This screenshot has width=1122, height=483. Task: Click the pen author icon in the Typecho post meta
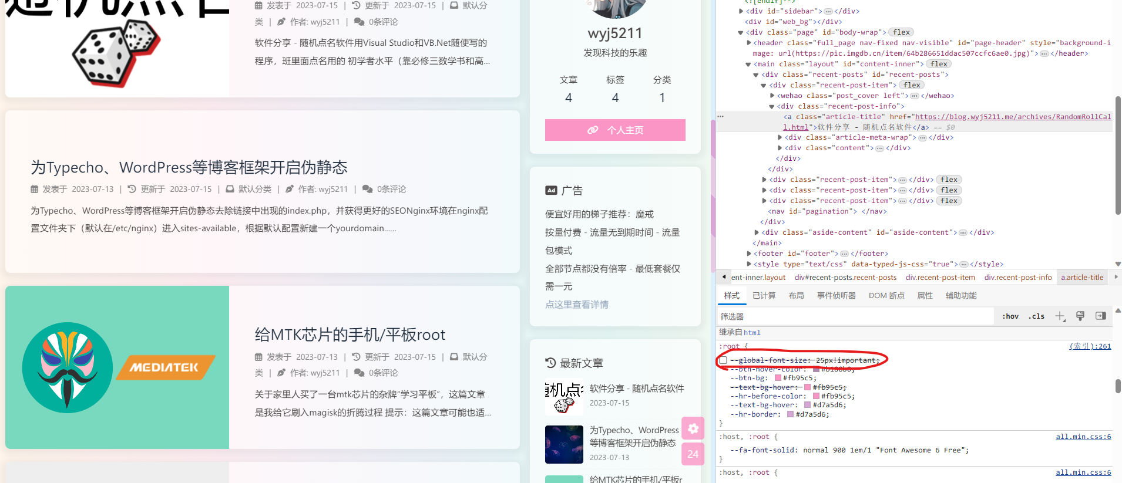[289, 189]
